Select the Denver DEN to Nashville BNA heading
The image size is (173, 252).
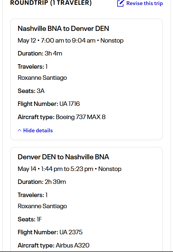(63, 157)
